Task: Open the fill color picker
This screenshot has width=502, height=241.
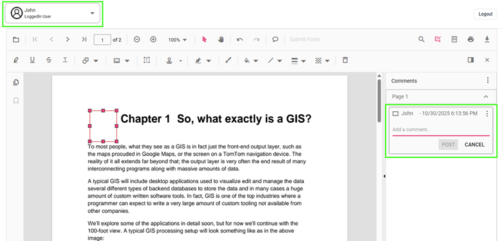Action: 251,60
